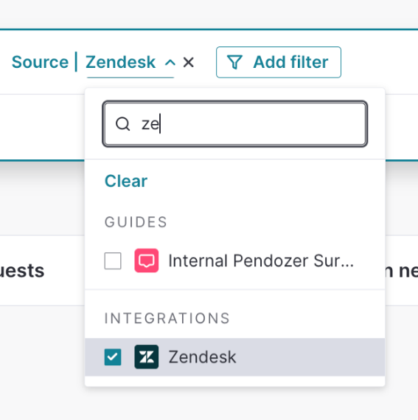Click the Clear link
Viewport: 418px width, 420px height.
(126, 181)
